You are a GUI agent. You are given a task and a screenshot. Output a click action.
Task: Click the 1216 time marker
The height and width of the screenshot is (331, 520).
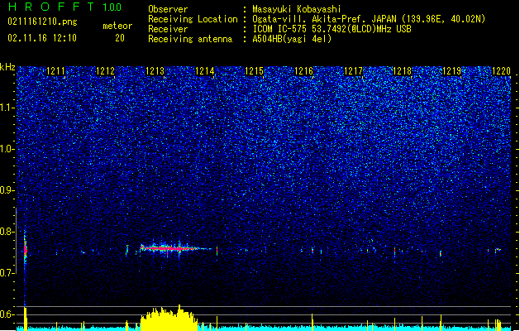[303, 71]
